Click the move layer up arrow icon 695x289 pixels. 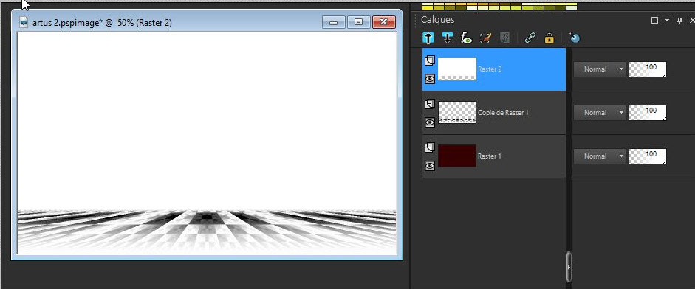[428, 38]
